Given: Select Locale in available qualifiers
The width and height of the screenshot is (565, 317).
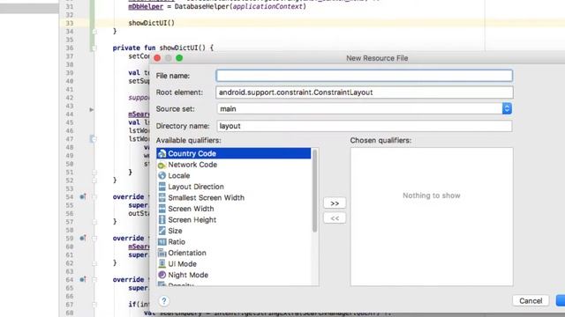Looking at the screenshot, I should click(x=233, y=176).
